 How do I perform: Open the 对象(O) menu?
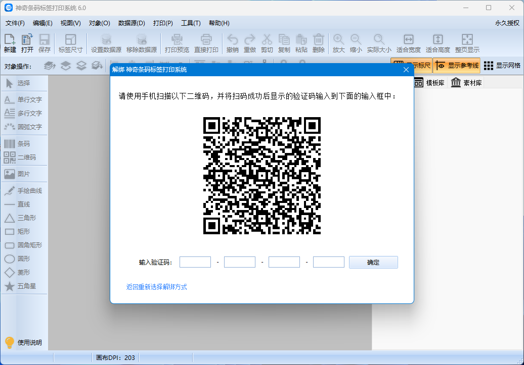(99, 23)
